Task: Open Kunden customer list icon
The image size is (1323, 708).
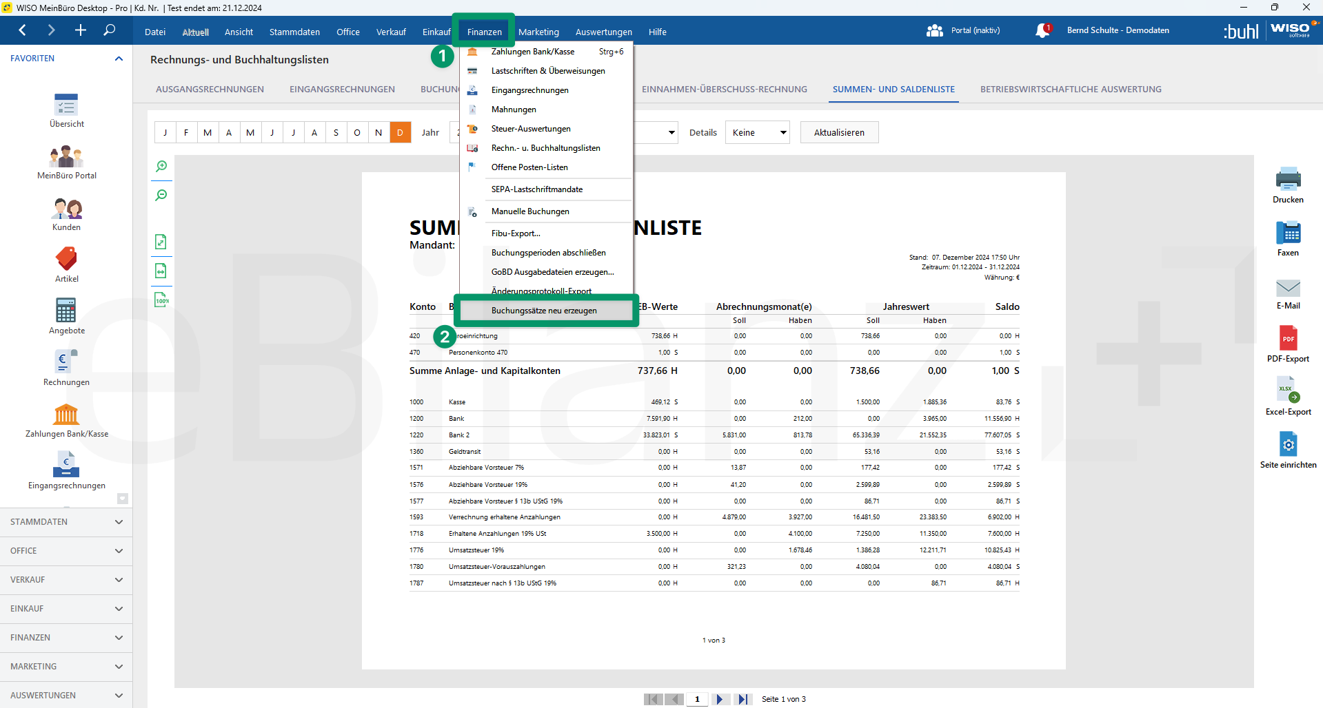Action: 66,214
